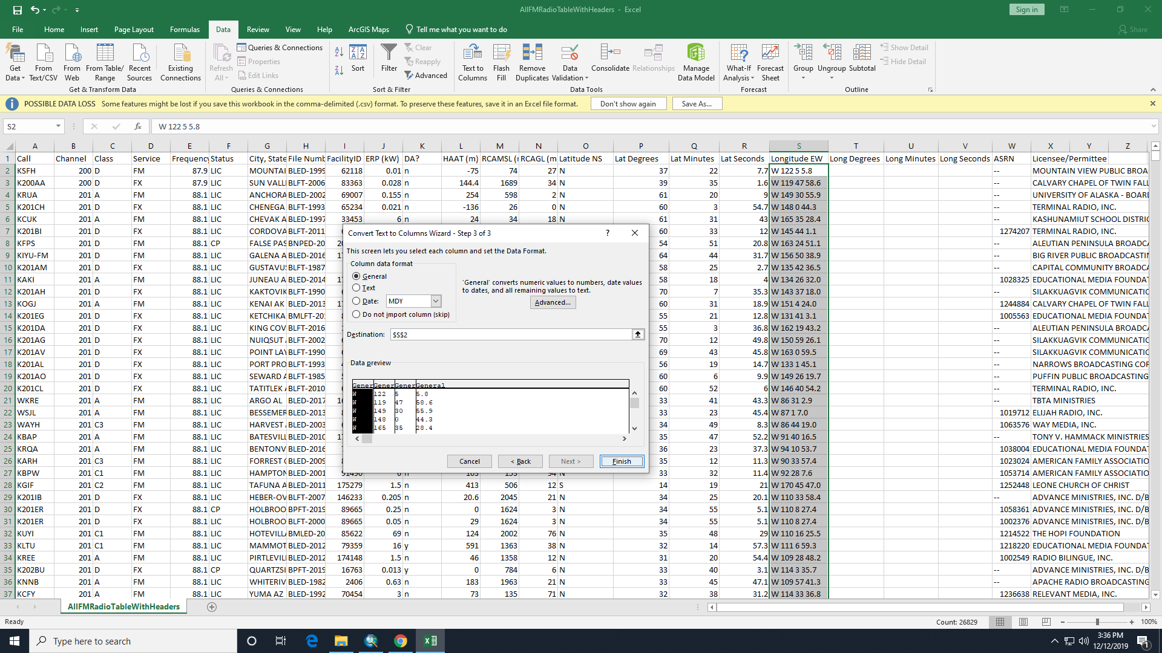Click the Sort Z to A icon

339,70
